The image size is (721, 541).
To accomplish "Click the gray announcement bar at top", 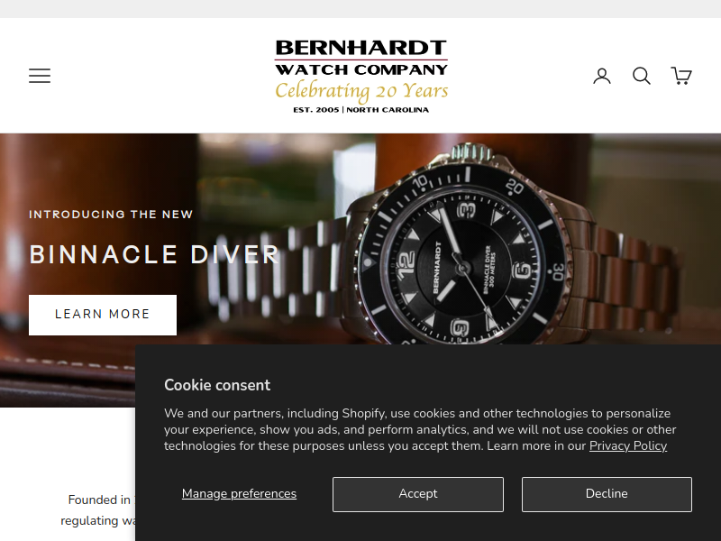I will tap(360, 9).
